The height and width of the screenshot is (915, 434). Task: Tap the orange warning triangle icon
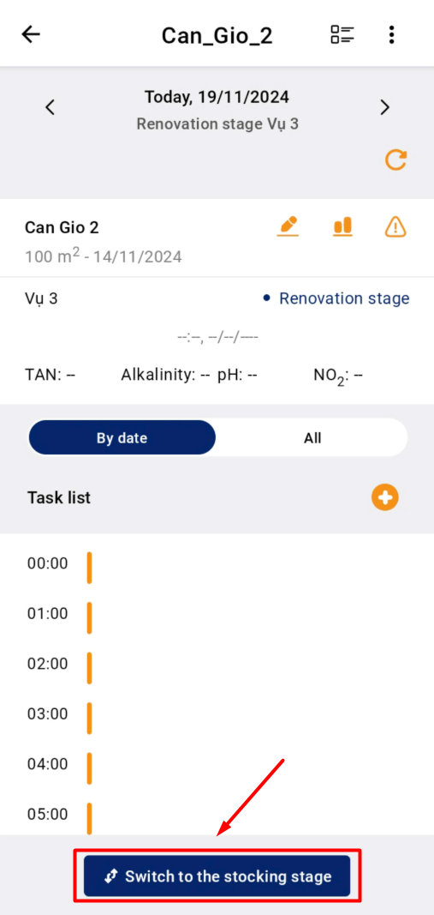pos(396,226)
